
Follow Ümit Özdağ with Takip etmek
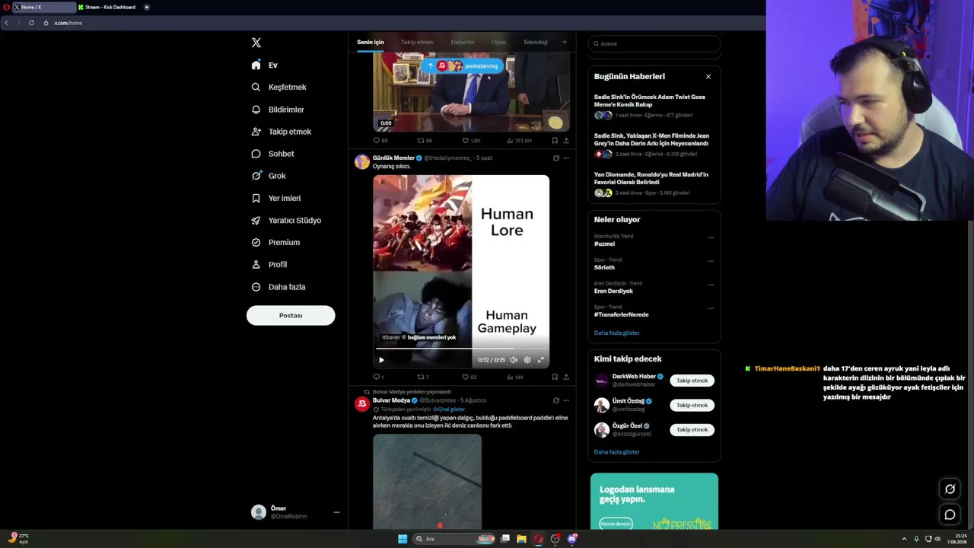(x=692, y=405)
